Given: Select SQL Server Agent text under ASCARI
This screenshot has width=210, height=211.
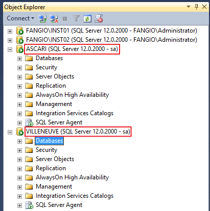Looking at the screenshot, I should point(59,122).
